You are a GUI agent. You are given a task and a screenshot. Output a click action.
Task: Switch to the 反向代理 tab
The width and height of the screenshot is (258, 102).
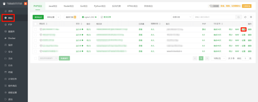(x=116, y=6)
